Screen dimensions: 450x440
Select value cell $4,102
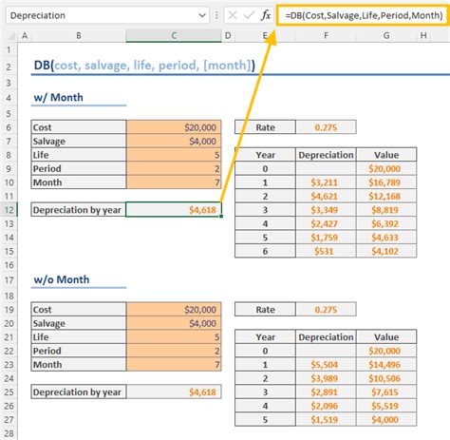(386, 251)
